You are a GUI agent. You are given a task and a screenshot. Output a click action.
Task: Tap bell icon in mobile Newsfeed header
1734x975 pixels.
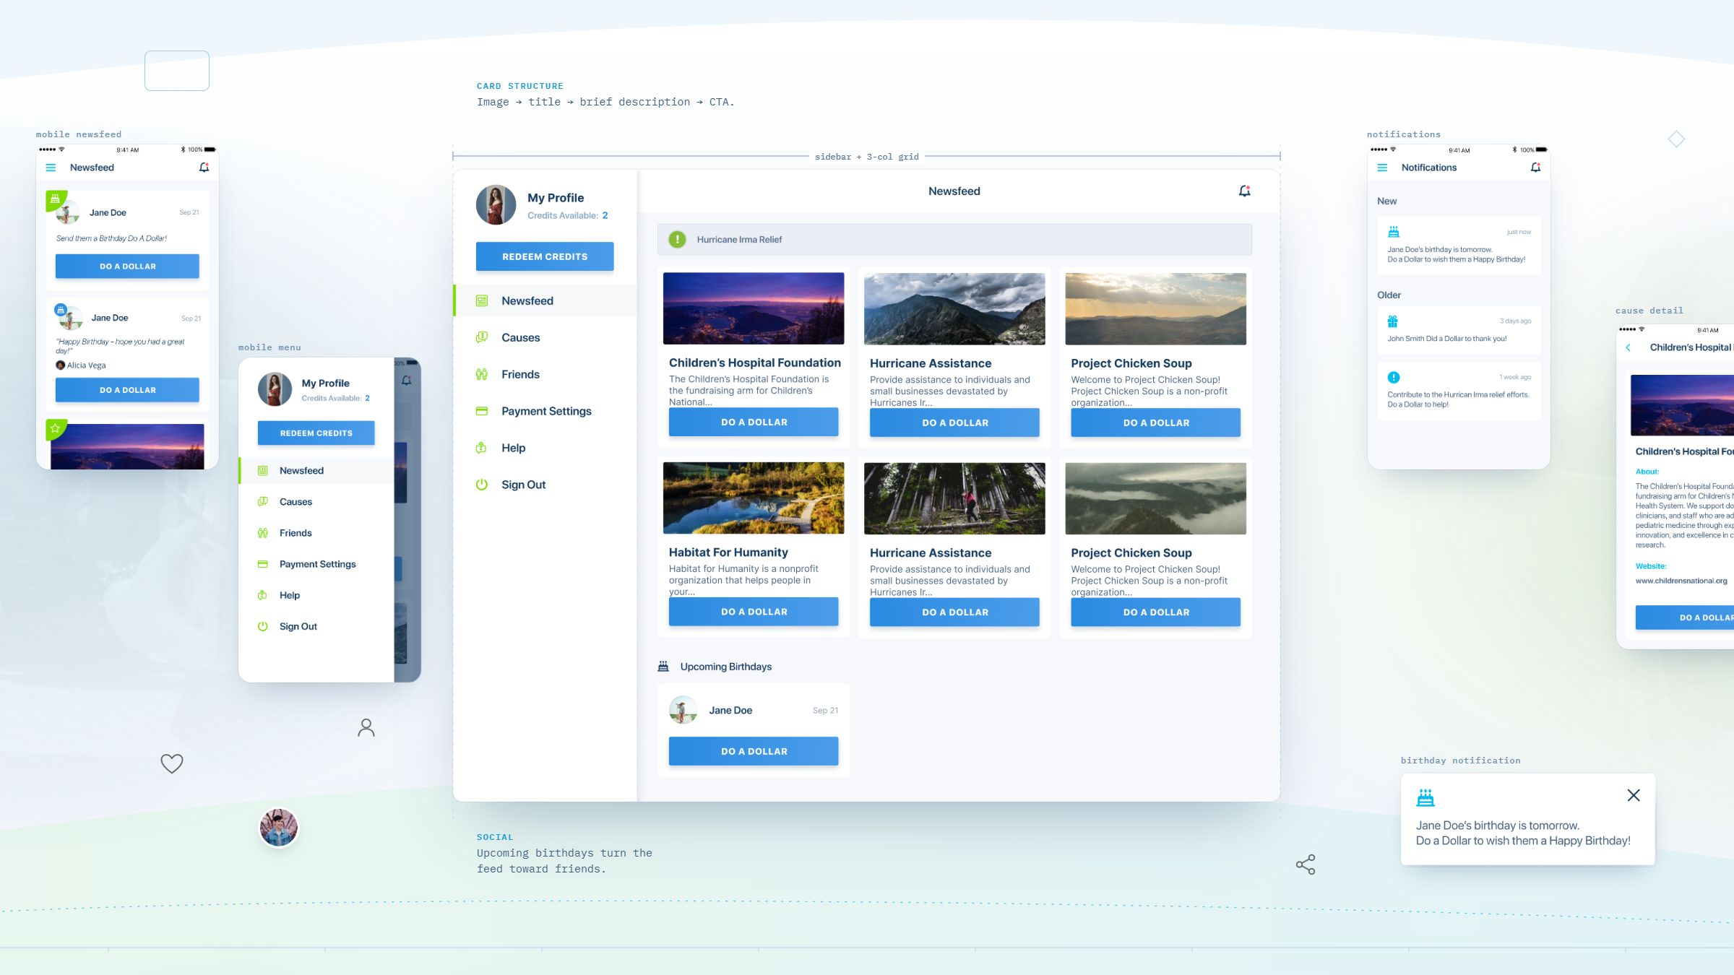click(x=204, y=168)
